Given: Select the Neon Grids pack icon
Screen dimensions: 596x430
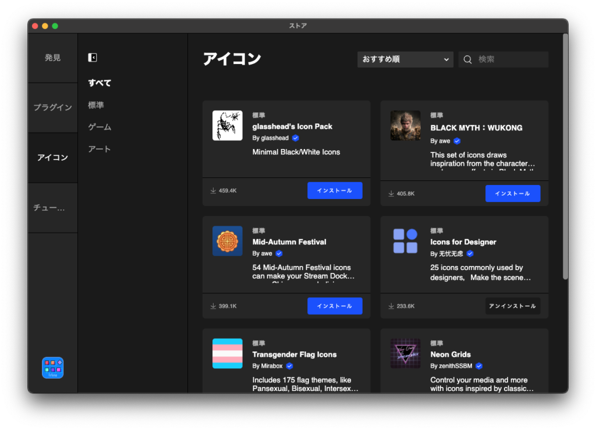Looking at the screenshot, I should [405, 353].
